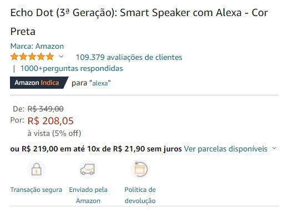Click the R$ 208,05 price
289x213 pixels.
pyautogui.click(x=50, y=121)
